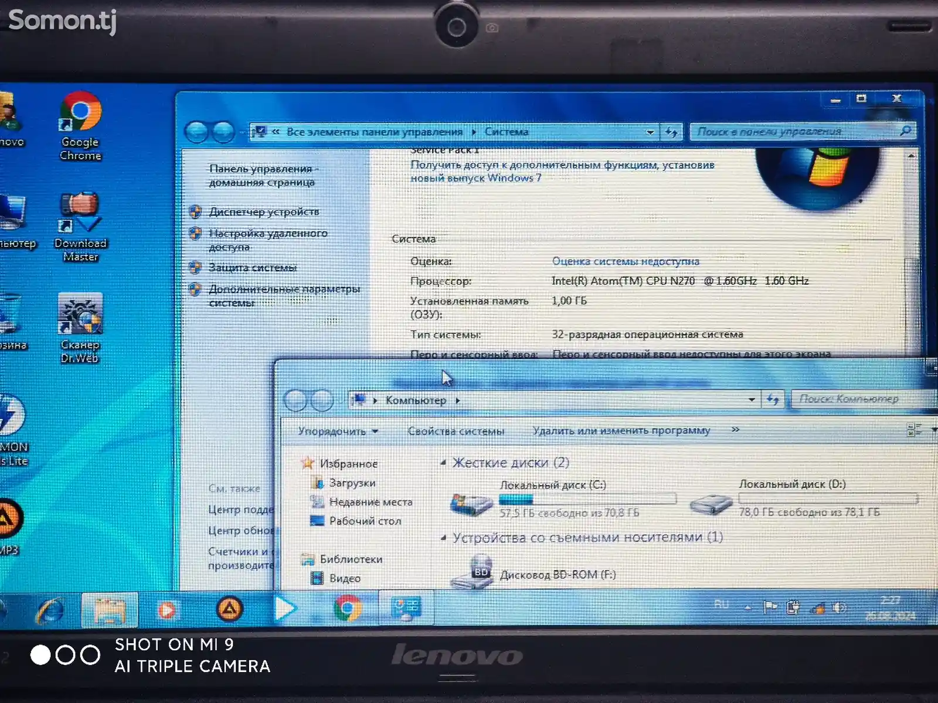Screen dimensions: 938x703
Task: Select 'Избранное' in the navigation pane
Action: click(x=348, y=463)
